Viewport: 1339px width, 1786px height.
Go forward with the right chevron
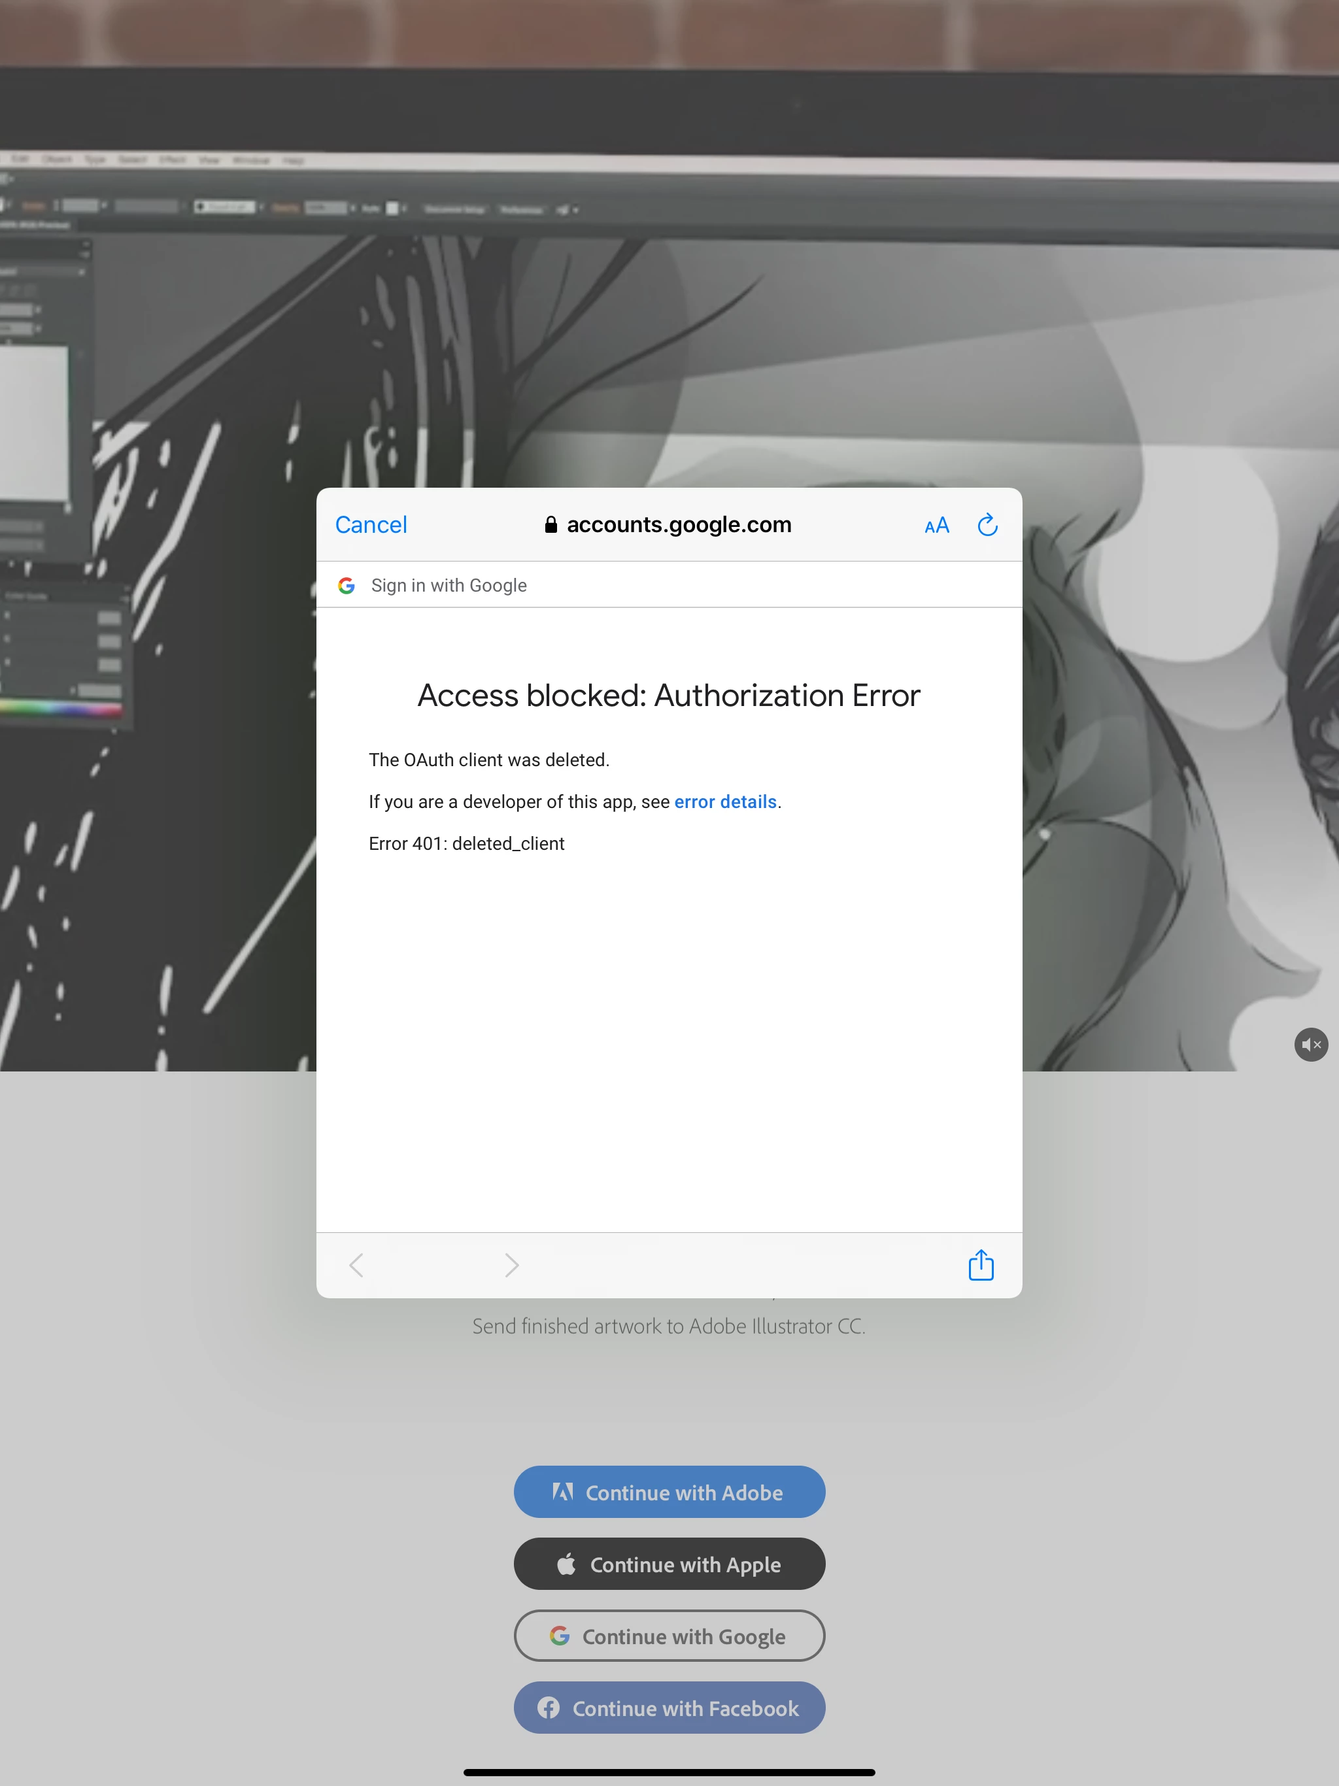[x=511, y=1264]
